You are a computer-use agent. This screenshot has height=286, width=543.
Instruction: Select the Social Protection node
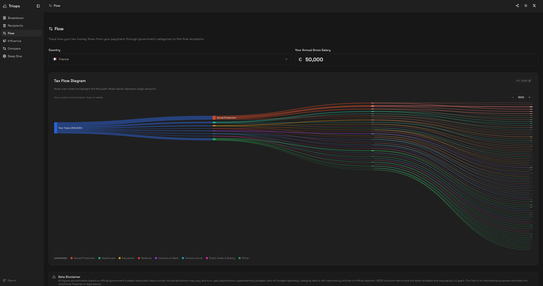[214, 118]
